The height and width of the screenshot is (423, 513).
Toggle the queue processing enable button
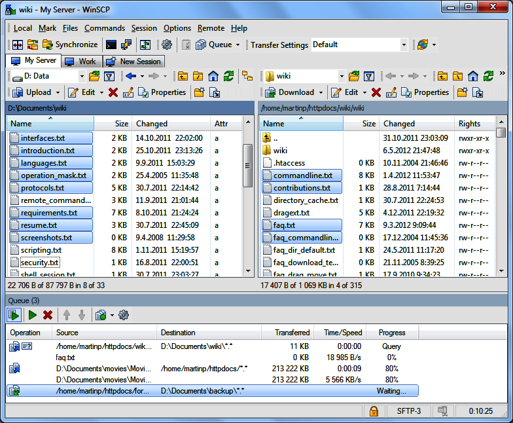pos(14,316)
